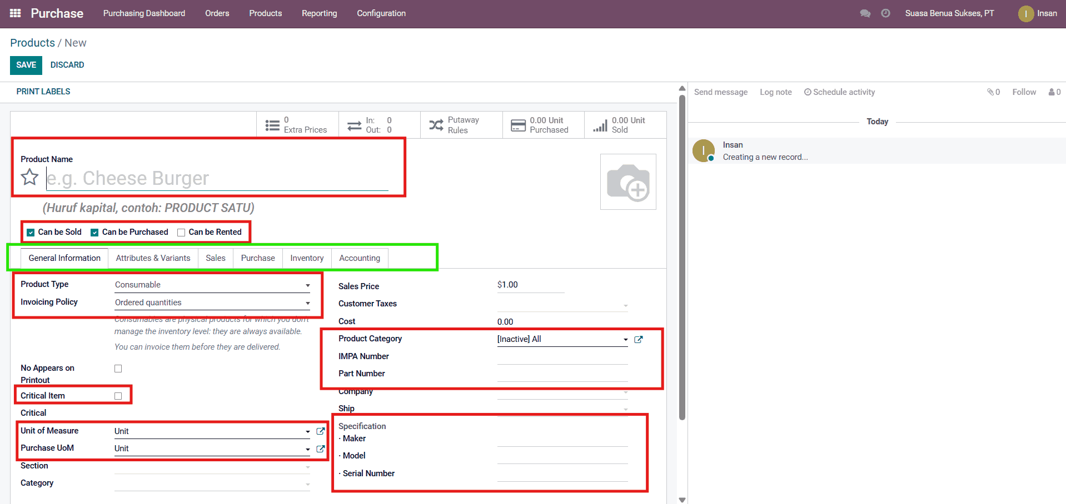Viewport: 1066px width, 504px height.
Task: Open the apps grid menu icon
Action: [16, 13]
